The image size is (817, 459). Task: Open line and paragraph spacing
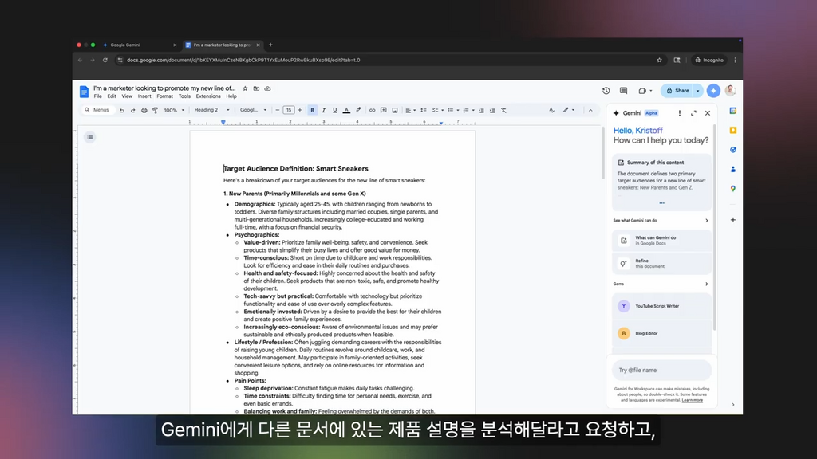(x=424, y=110)
